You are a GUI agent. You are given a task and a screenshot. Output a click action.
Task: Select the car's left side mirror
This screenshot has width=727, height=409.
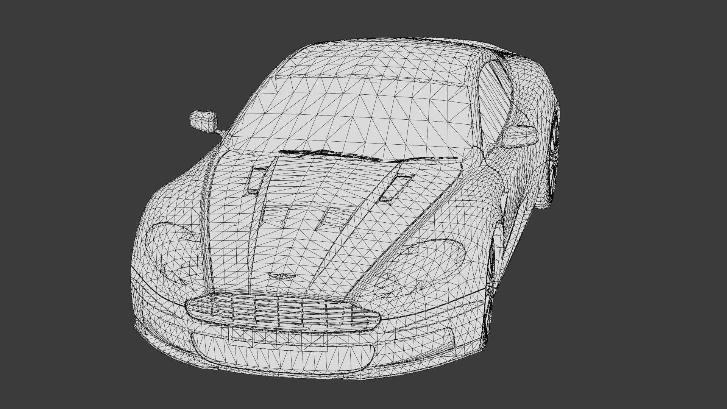click(204, 121)
